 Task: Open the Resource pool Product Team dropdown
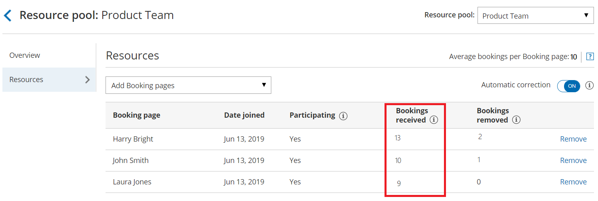pyautogui.click(x=535, y=16)
